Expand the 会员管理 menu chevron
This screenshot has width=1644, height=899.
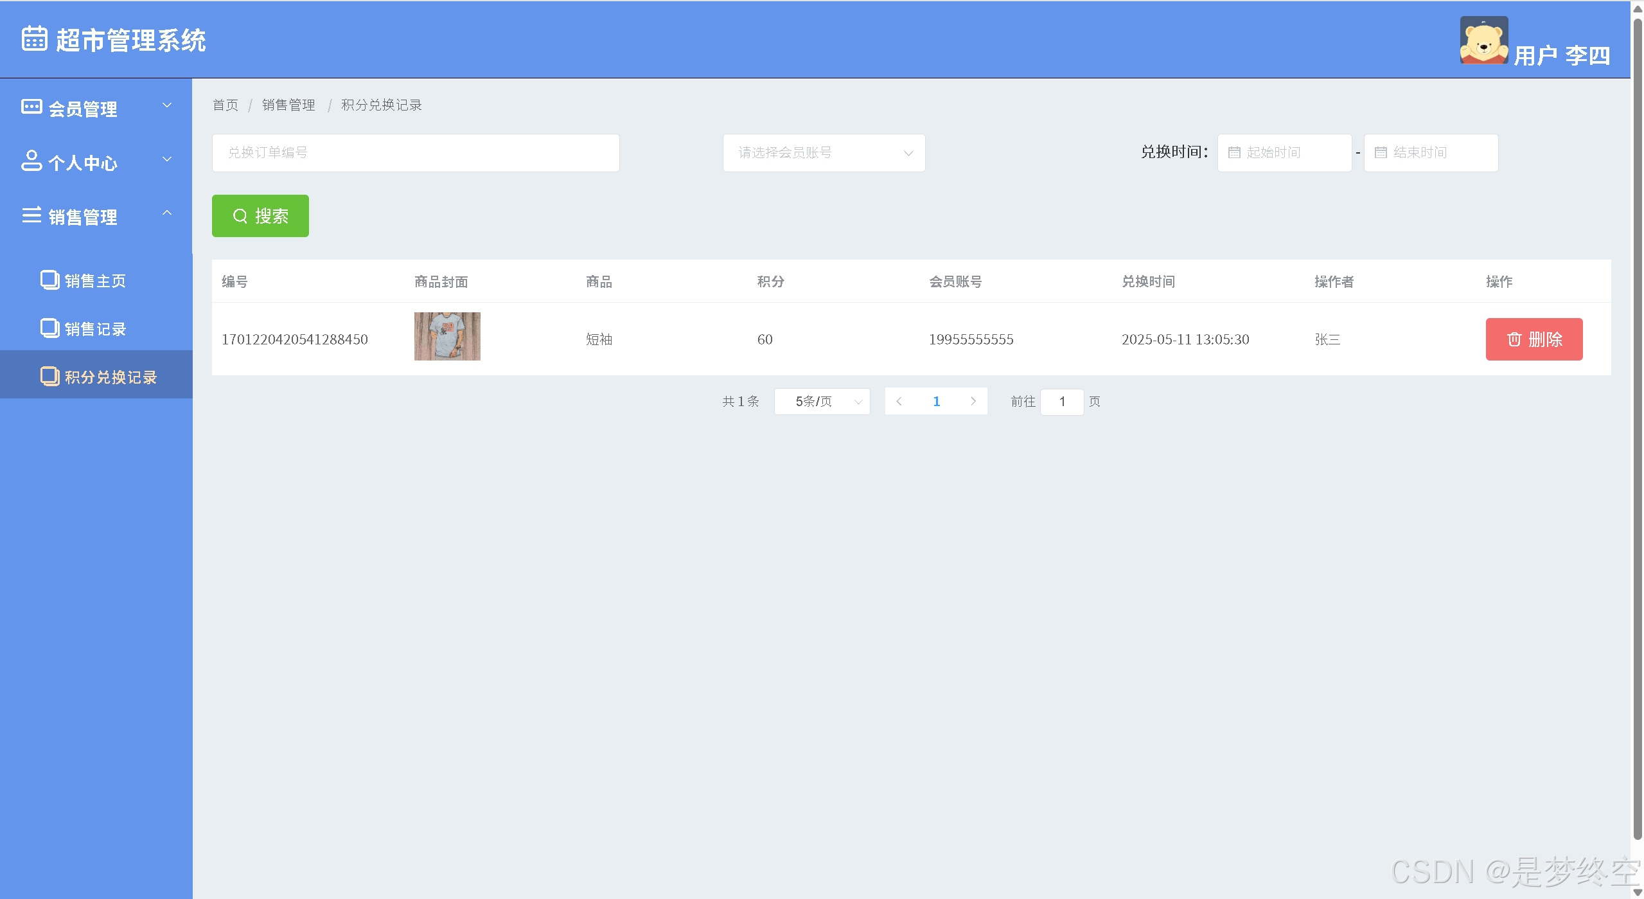(x=167, y=105)
